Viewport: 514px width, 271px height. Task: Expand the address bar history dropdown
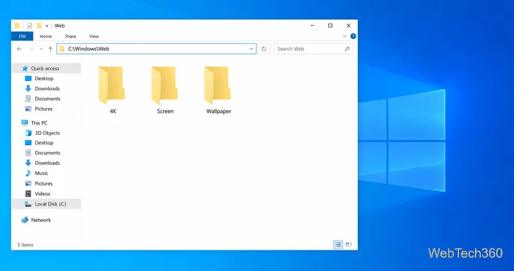251,49
